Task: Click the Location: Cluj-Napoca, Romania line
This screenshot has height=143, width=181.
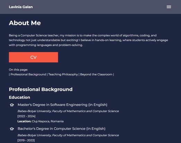Action: click(x=41, y=121)
